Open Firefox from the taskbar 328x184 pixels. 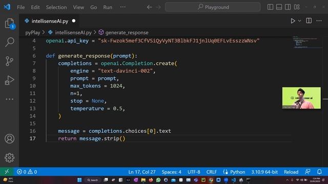[x=151, y=180]
